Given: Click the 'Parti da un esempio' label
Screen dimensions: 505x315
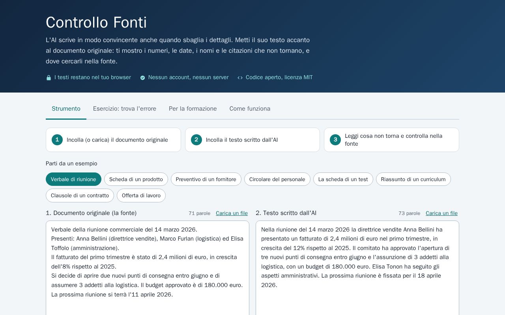Looking at the screenshot, I should [71, 163].
